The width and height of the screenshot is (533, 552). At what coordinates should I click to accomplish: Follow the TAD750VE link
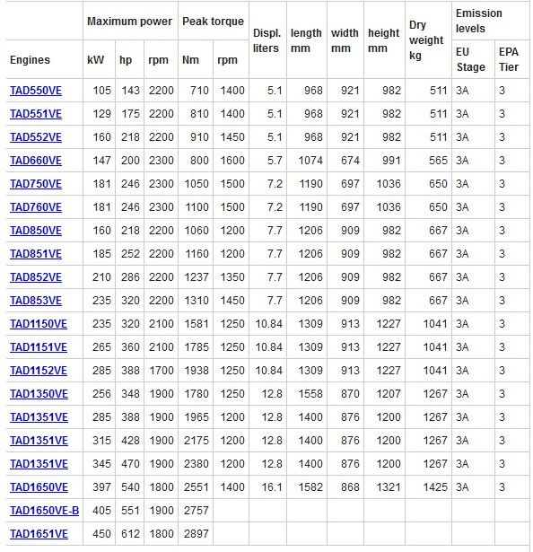pyautogui.click(x=36, y=184)
